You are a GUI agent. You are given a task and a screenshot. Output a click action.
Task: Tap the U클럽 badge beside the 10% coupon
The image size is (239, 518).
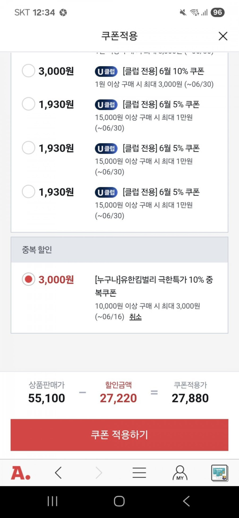point(106,71)
